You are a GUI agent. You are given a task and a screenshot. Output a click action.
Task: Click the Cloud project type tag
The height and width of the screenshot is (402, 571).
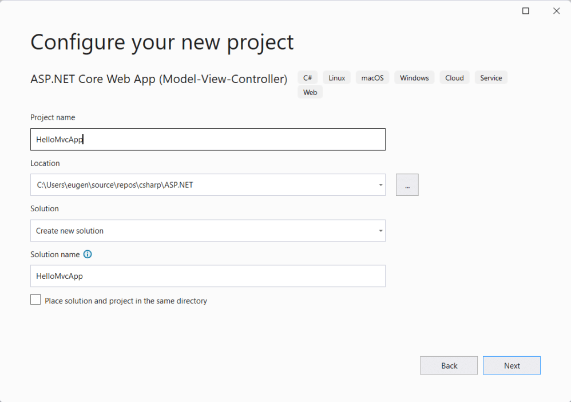point(454,78)
